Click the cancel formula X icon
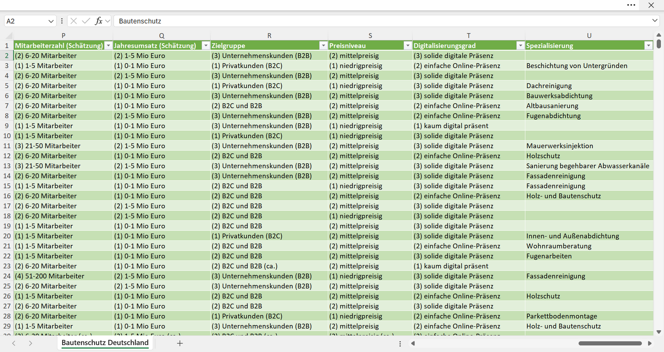This screenshot has height=352, width=664. 74,21
